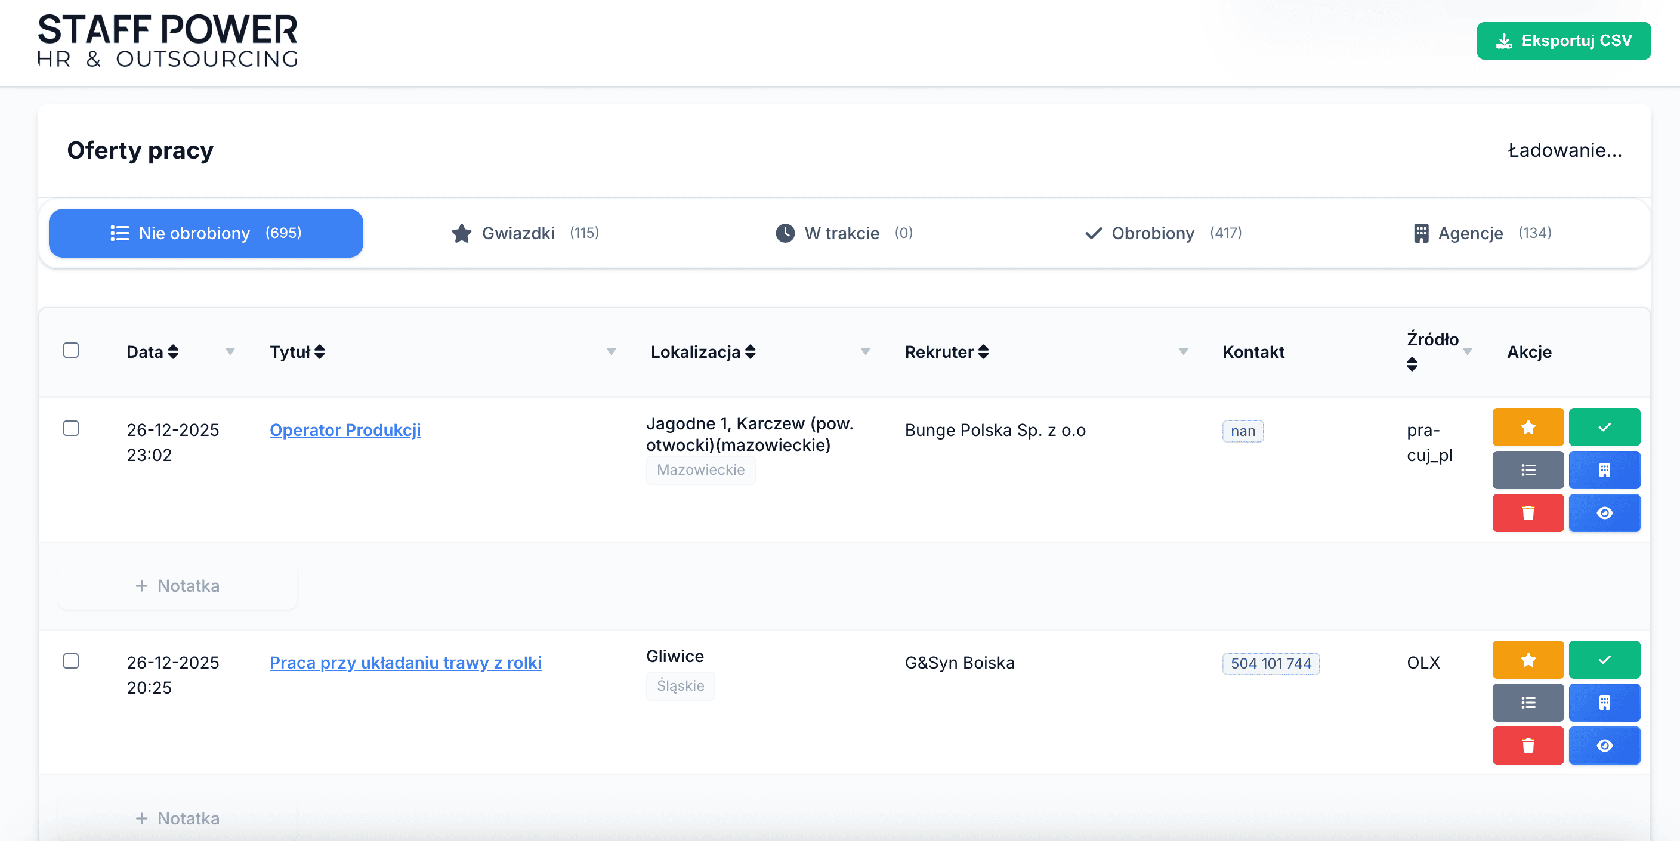Select the checkbox for Operator Produkcji row
The image size is (1680, 841).
[x=72, y=428]
